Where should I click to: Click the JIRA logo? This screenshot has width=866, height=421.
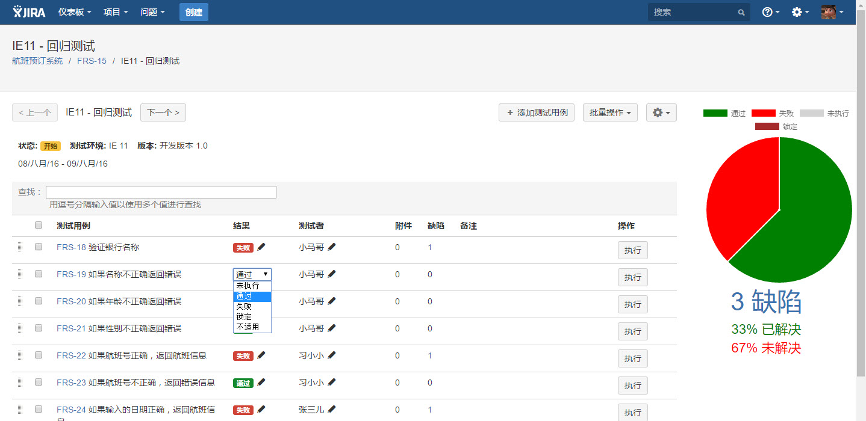[30, 12]
